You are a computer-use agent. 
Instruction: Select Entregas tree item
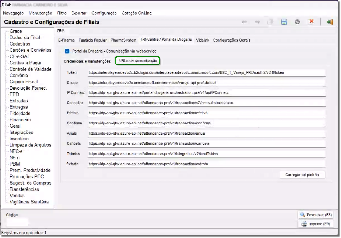click(x=19, y=107)
